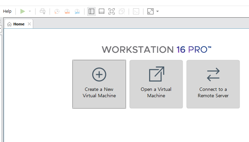Toggle the library sidebar view
Viewport: 249px width, 142px height.
coord(91,11)
